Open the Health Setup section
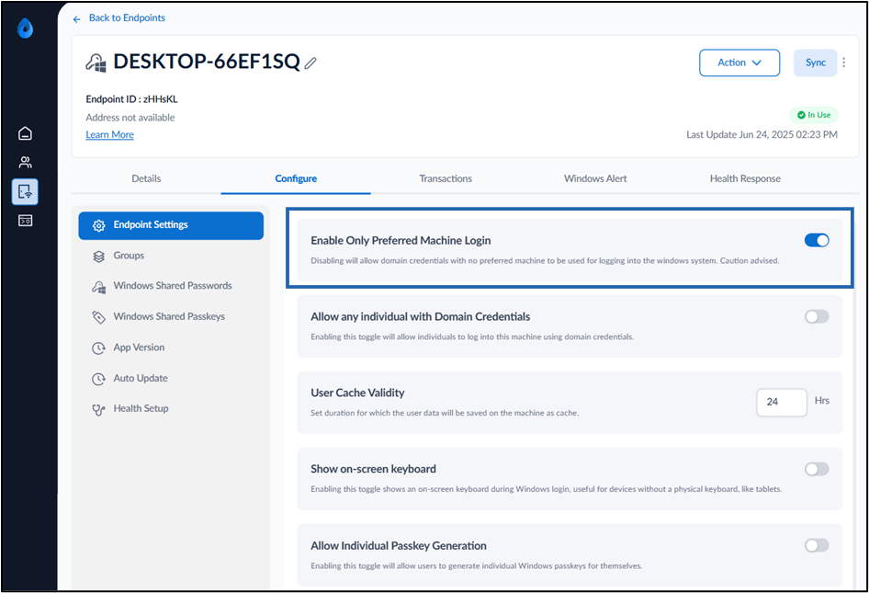The height and width of the screenshot is (593, 869). coord(171,409)
